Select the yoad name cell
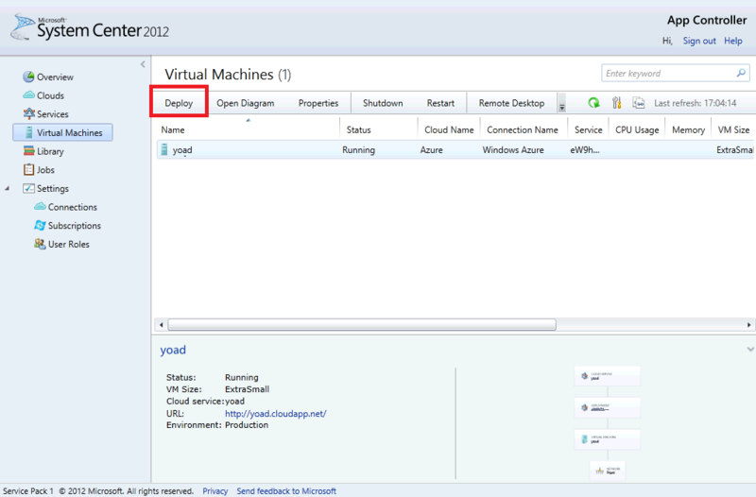 182,150
